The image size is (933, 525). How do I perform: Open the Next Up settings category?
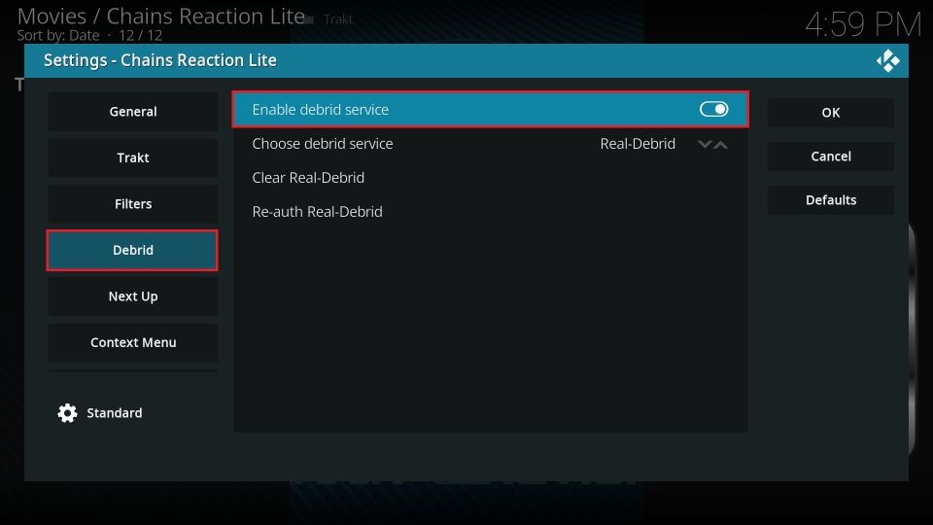(x=133, y=297)
